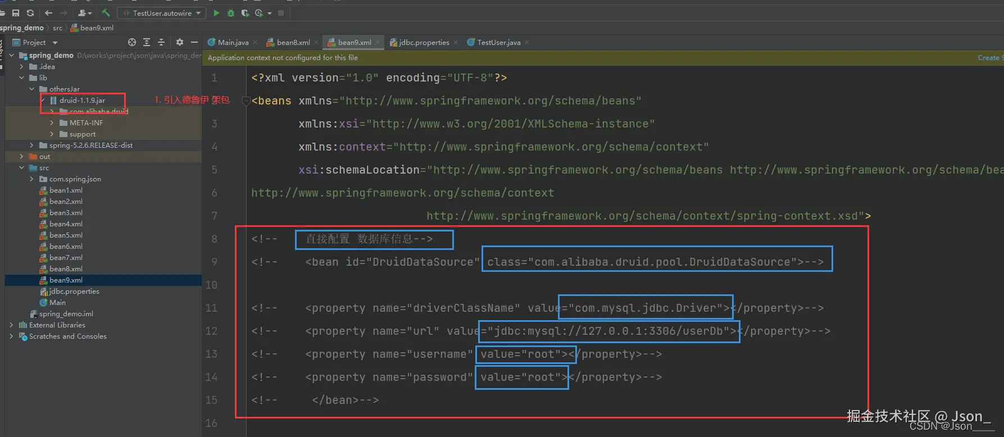Image resolution: width=1004 pixels, height=437 pixels.
Task: Collapse the othersJar folder
Action: tap(32, 89)
